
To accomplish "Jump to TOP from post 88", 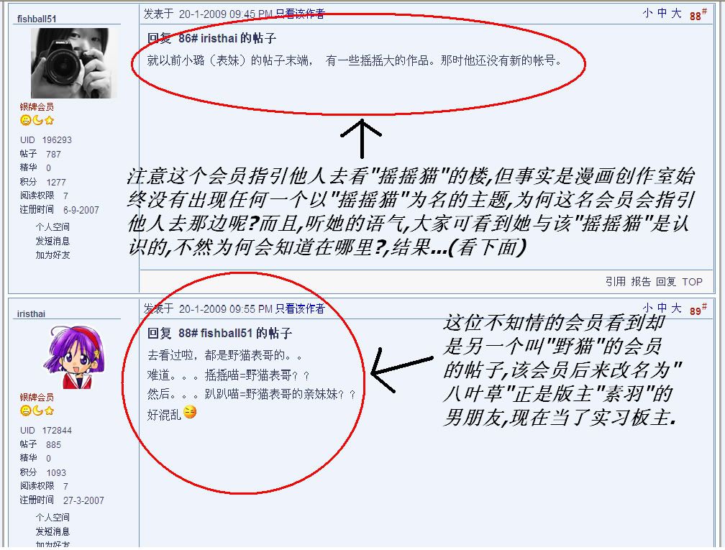I will tap(692, 282).
